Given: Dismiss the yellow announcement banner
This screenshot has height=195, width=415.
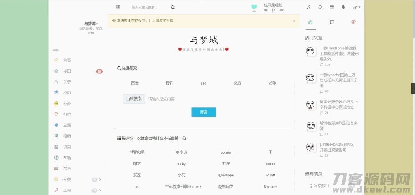Looking at the screenshot, I should coord(293,21).
